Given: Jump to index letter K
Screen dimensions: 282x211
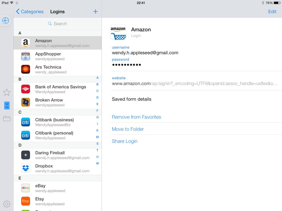Looking at the screenshot, I should tap(97, 131).
